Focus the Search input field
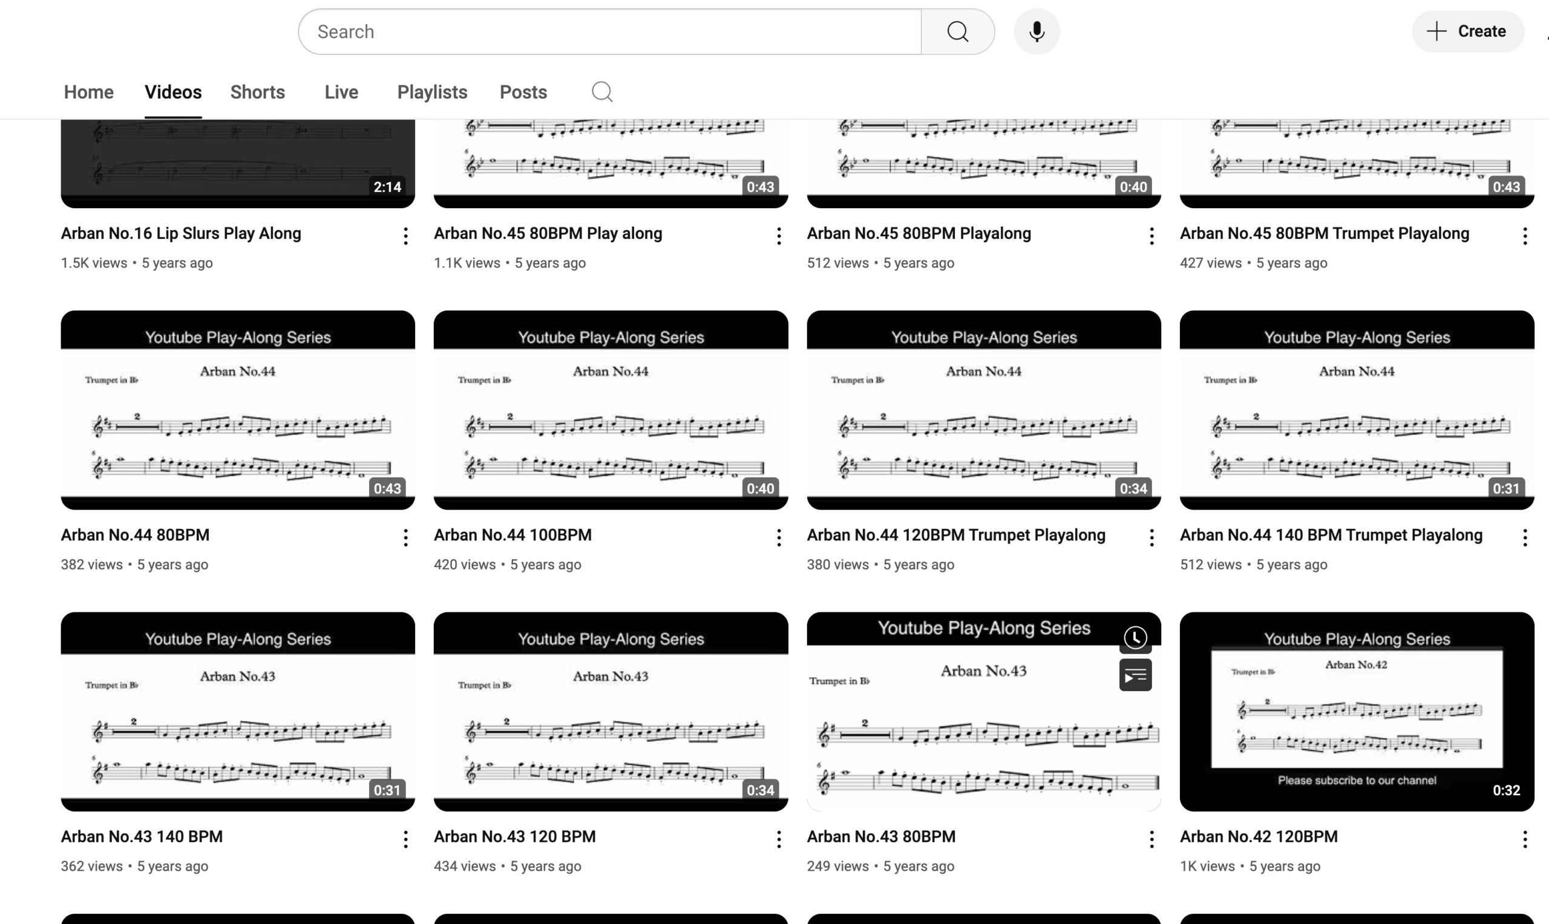The width and height of the screenshot is (1549, 924). (x=610, y=31)
